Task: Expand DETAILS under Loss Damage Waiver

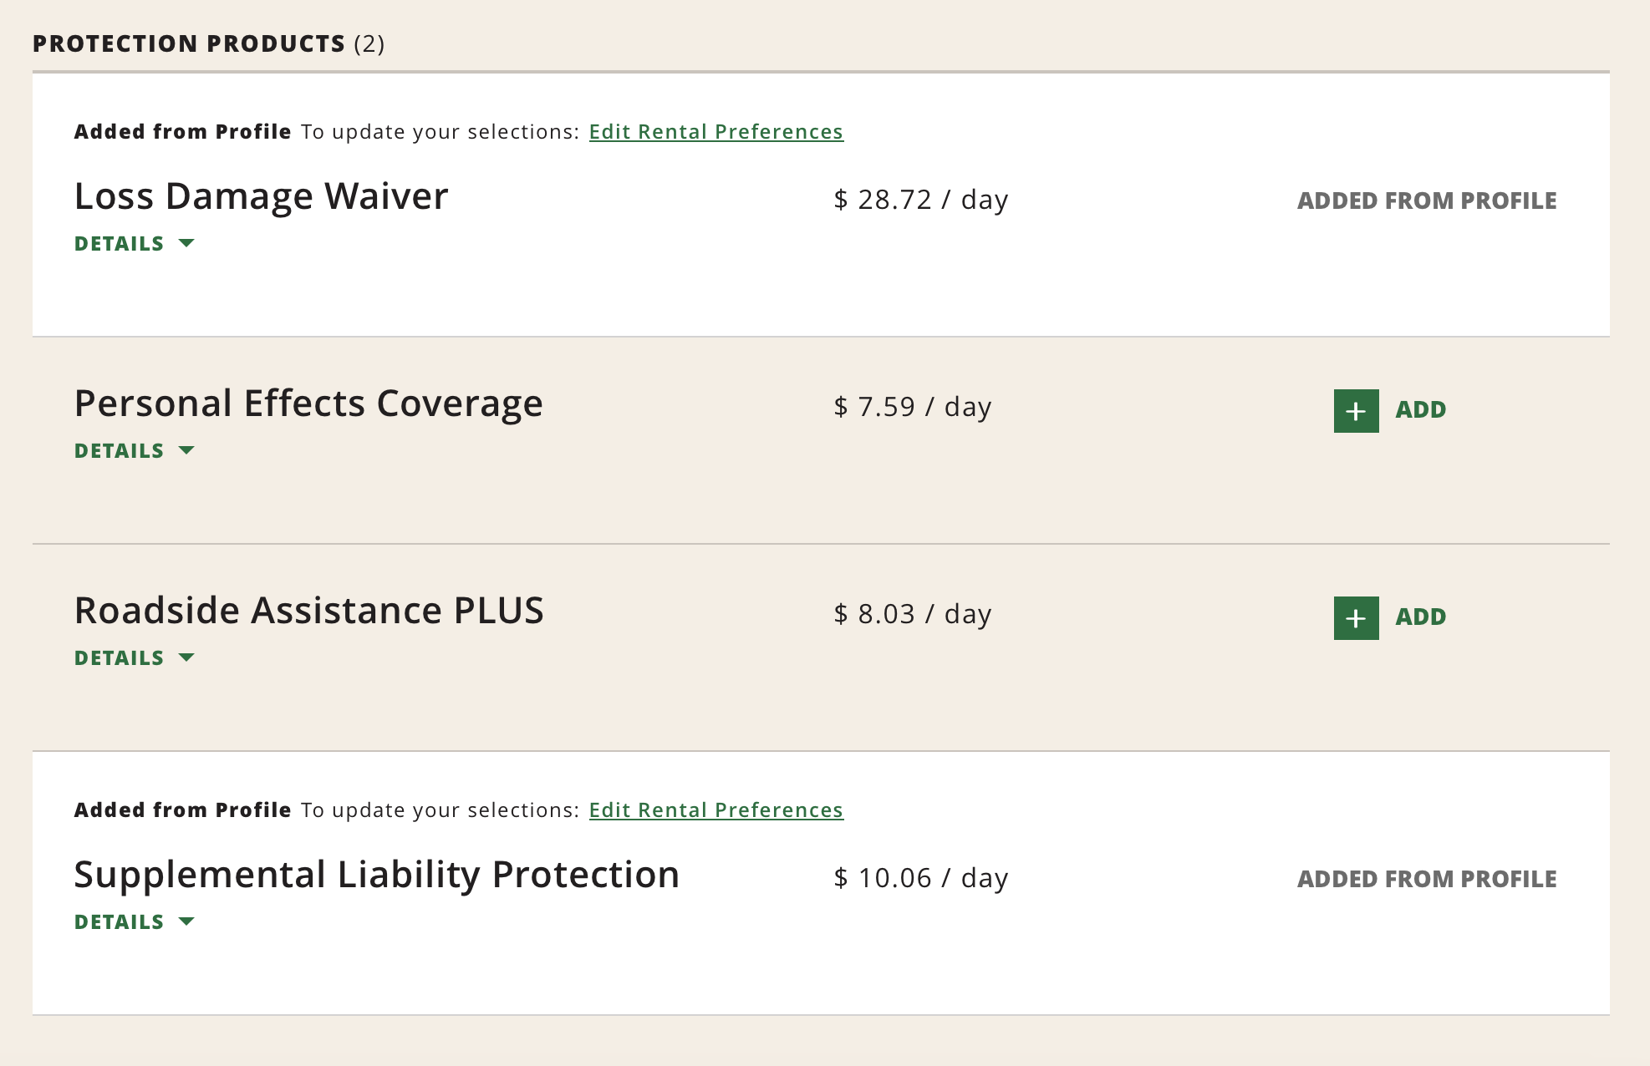Action: point(120,244)
